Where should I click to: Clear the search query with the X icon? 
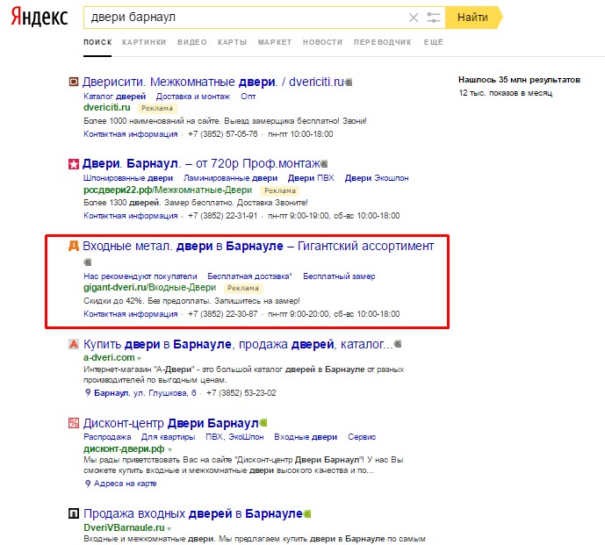coord(414,18)
